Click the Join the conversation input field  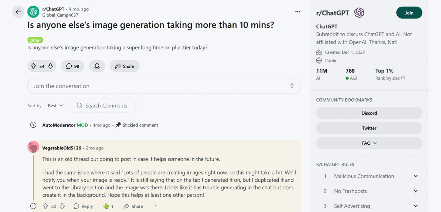[x=123, y=86]
